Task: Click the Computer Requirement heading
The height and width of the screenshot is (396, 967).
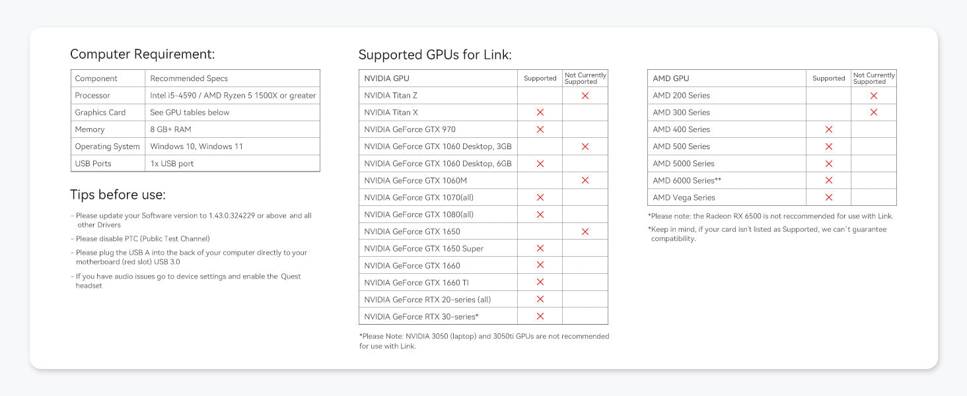Action: 142,54
